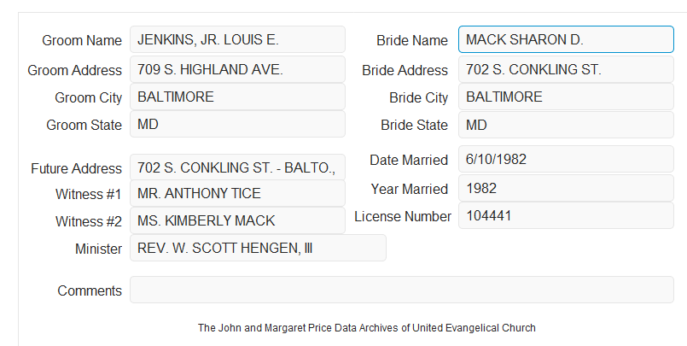Select the Groom City field

click(237, 97)
